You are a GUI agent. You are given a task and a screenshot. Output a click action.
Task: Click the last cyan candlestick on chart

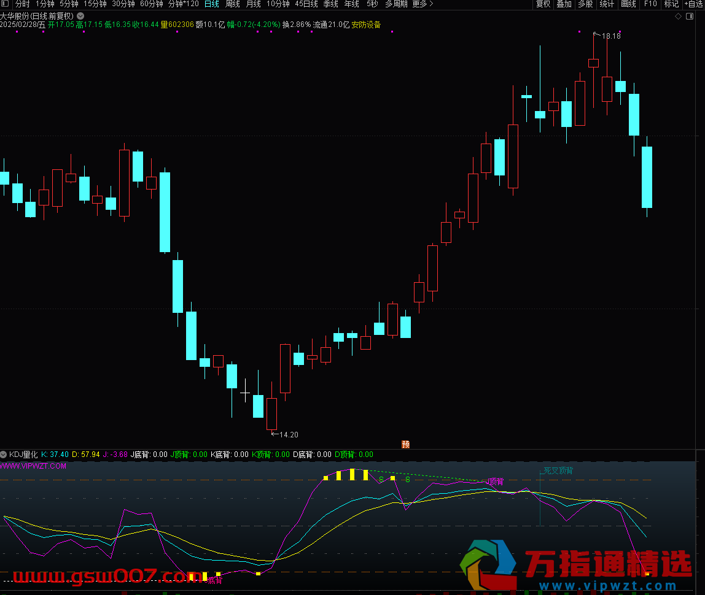(647, 177)
